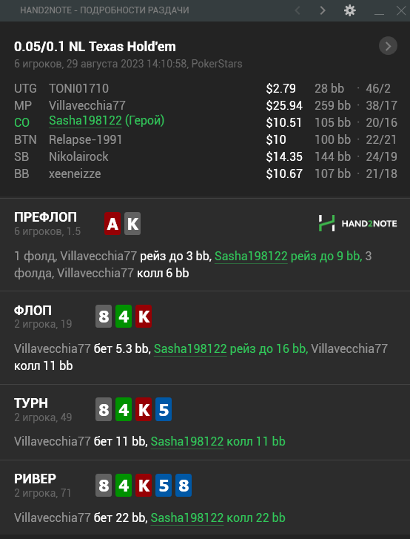Screen dimensions: 410x539
Task: Select player xeeneizze in big blind
Action: pos(75,173)
